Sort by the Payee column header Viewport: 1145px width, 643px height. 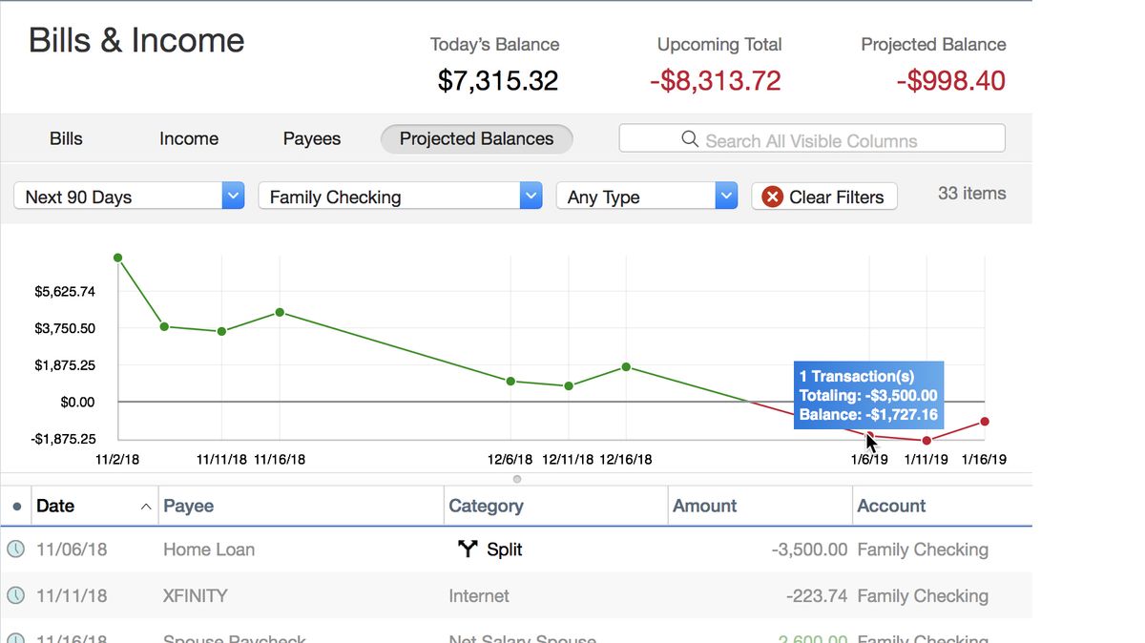point(189,506)
